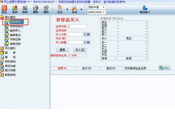175x113 pixels.
Task: Select 限价委托 in the sidebar
Action: tap(10, 17)
